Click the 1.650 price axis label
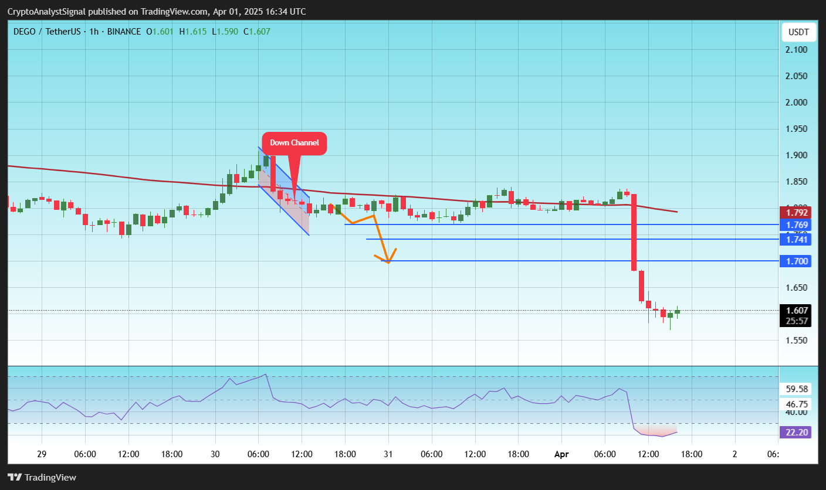The width and height of the screenshot is (826, 490). coord(797,288)
